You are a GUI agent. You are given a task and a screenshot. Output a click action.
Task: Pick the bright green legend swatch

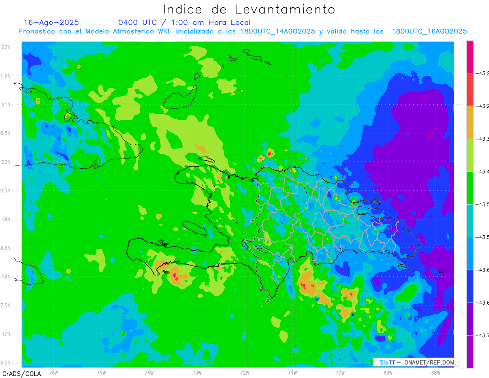(x=470, y=188)
